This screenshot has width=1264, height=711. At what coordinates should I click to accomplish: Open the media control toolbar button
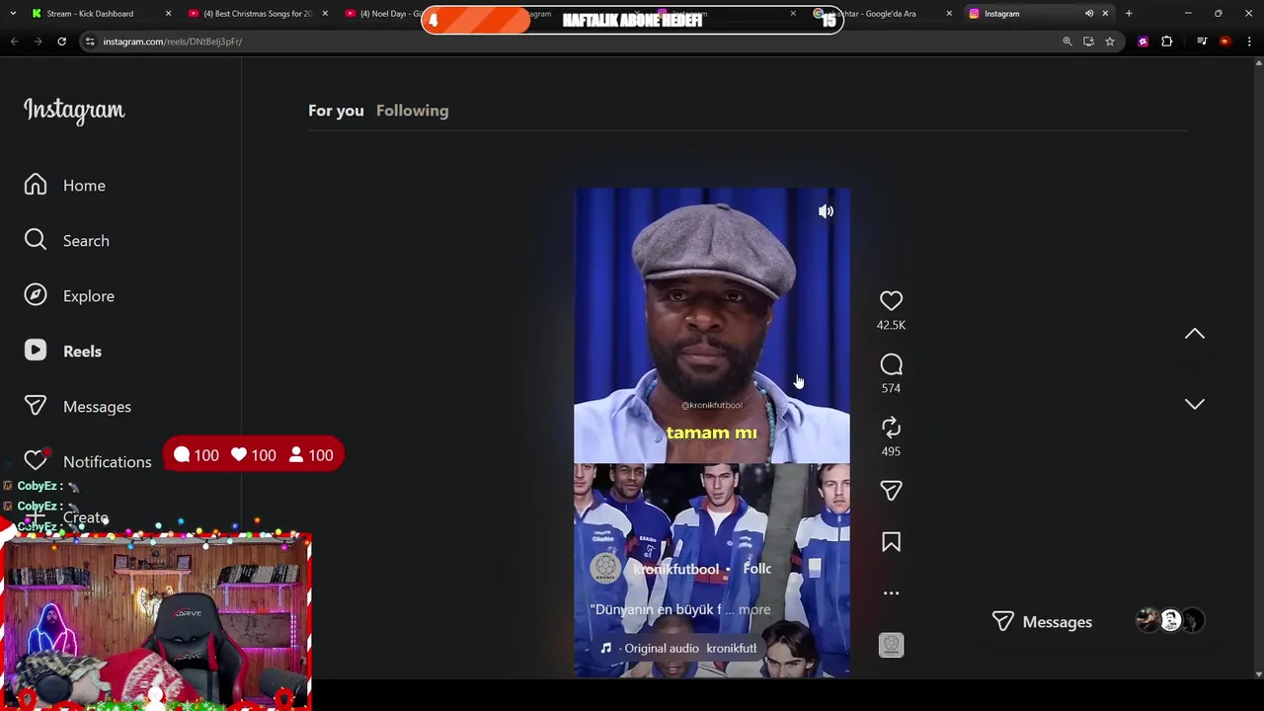[1202, 41]
